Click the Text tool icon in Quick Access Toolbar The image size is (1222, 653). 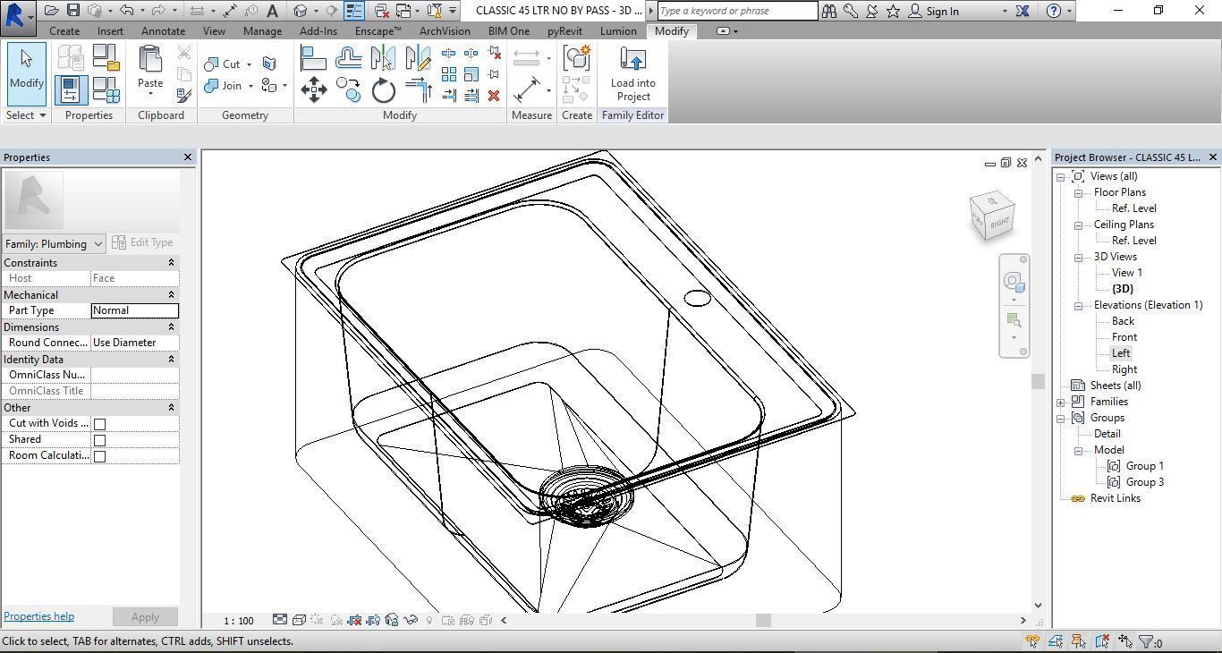(x=273, y=11)
